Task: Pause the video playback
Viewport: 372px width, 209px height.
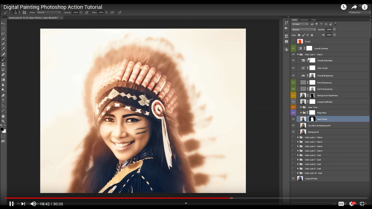Action: (x=11, y=204)
